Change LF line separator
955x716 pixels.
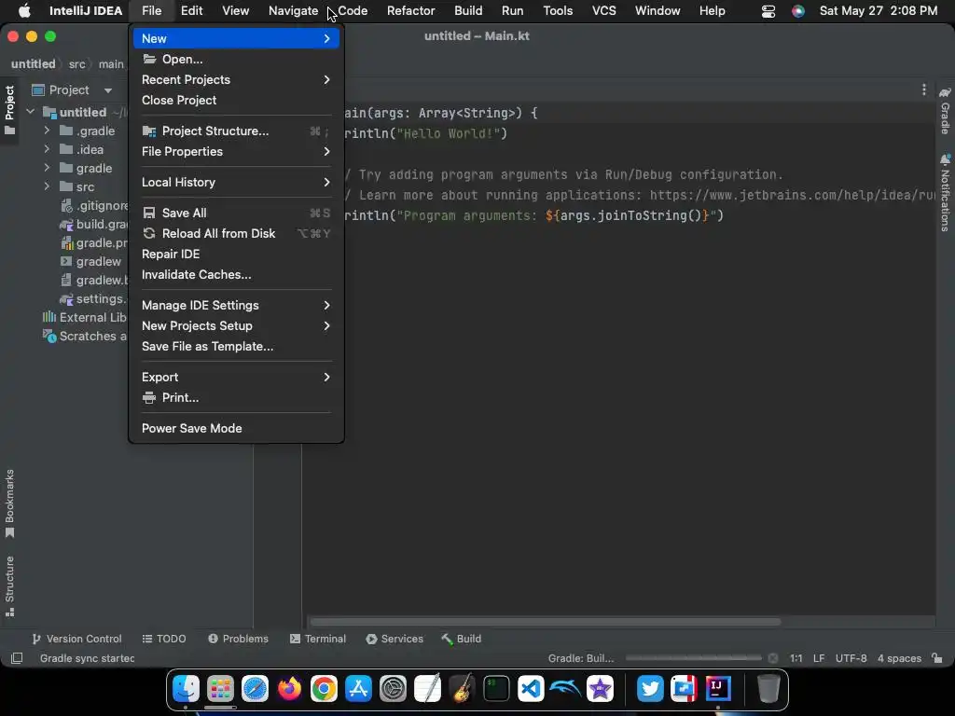click(819, 658)
